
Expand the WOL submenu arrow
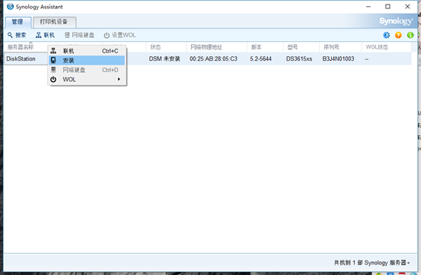coord(119,79)
